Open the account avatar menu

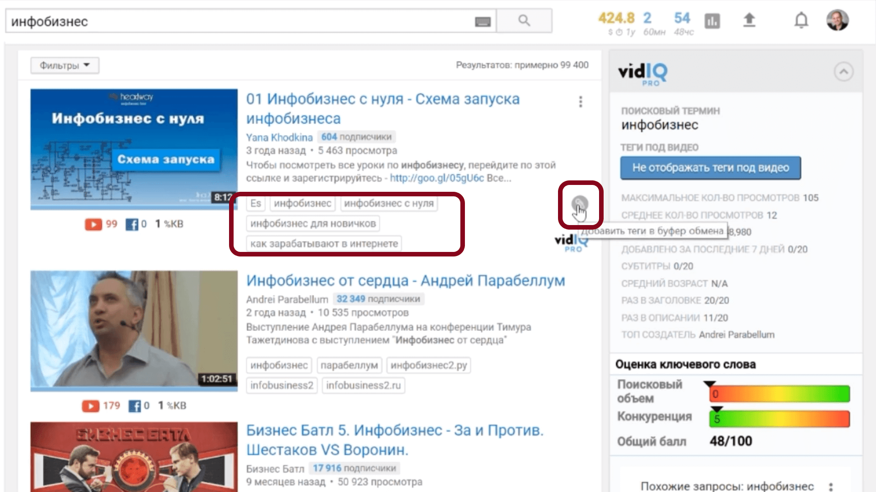coord(837,20)
